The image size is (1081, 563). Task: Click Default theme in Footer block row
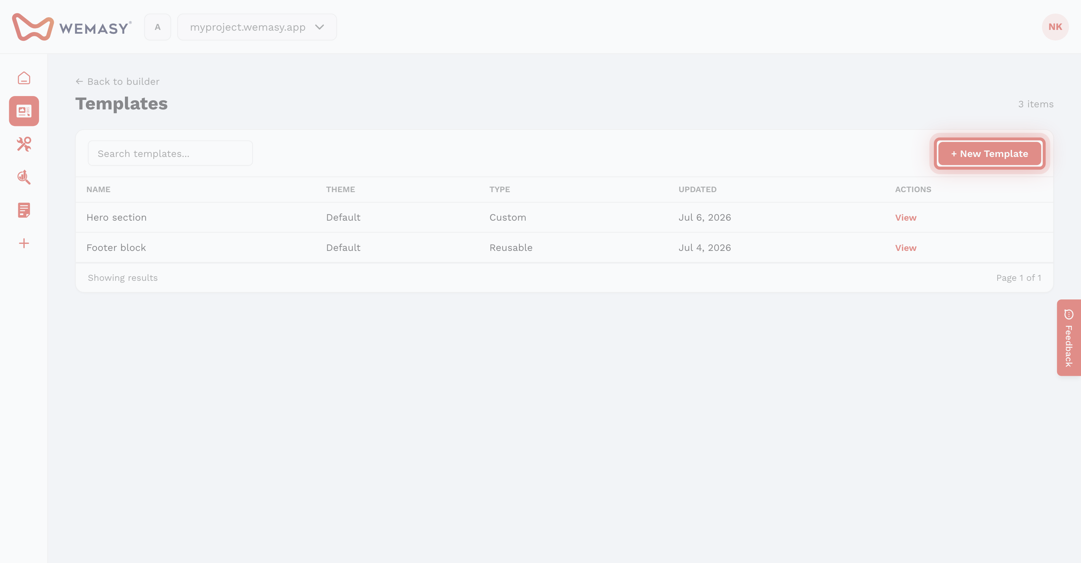[343, 248]
